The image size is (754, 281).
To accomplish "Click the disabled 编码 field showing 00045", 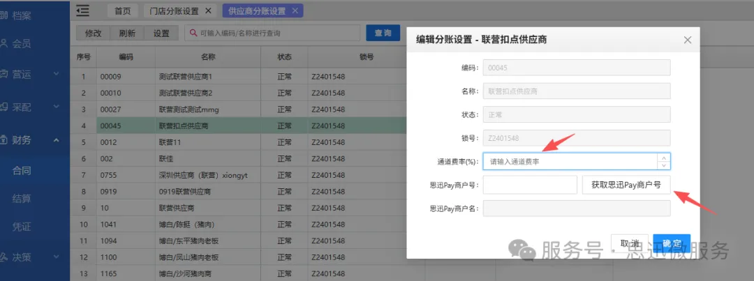I will 577,68.
